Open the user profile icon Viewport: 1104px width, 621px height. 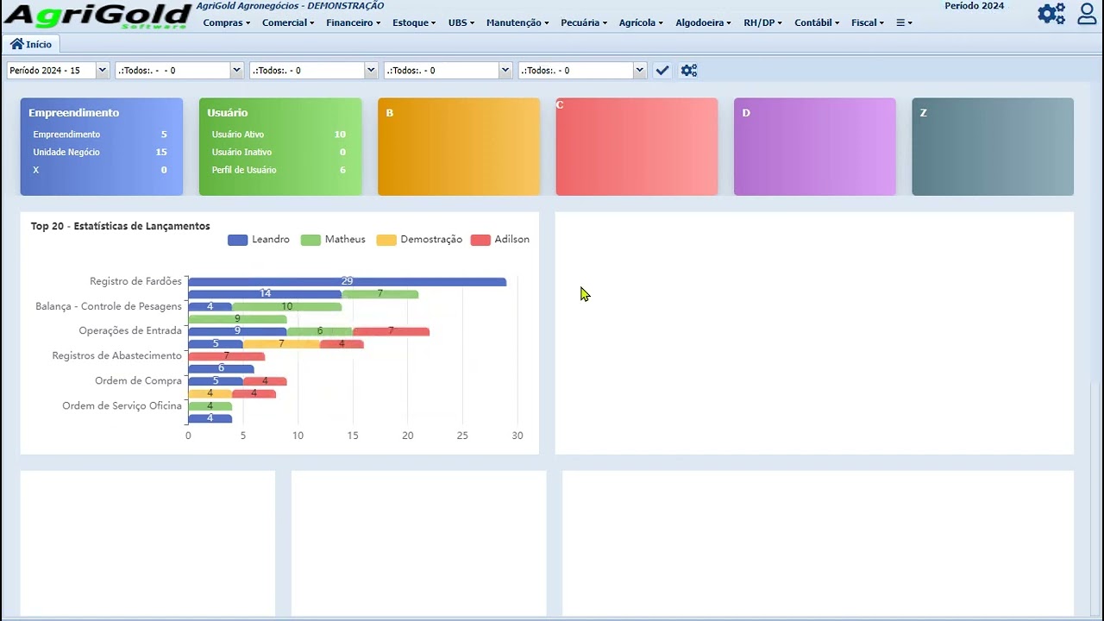(x=1087, y=14)
